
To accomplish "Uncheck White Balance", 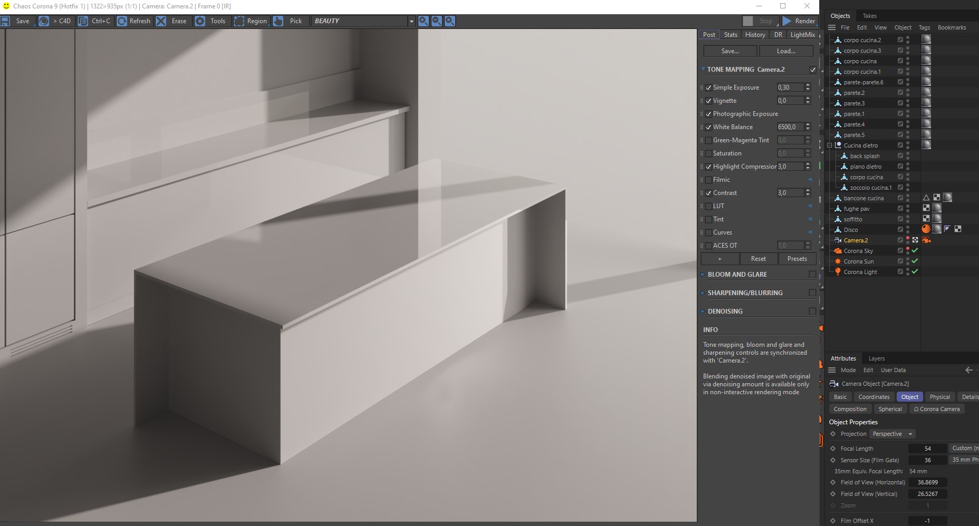I will (708, 127).
